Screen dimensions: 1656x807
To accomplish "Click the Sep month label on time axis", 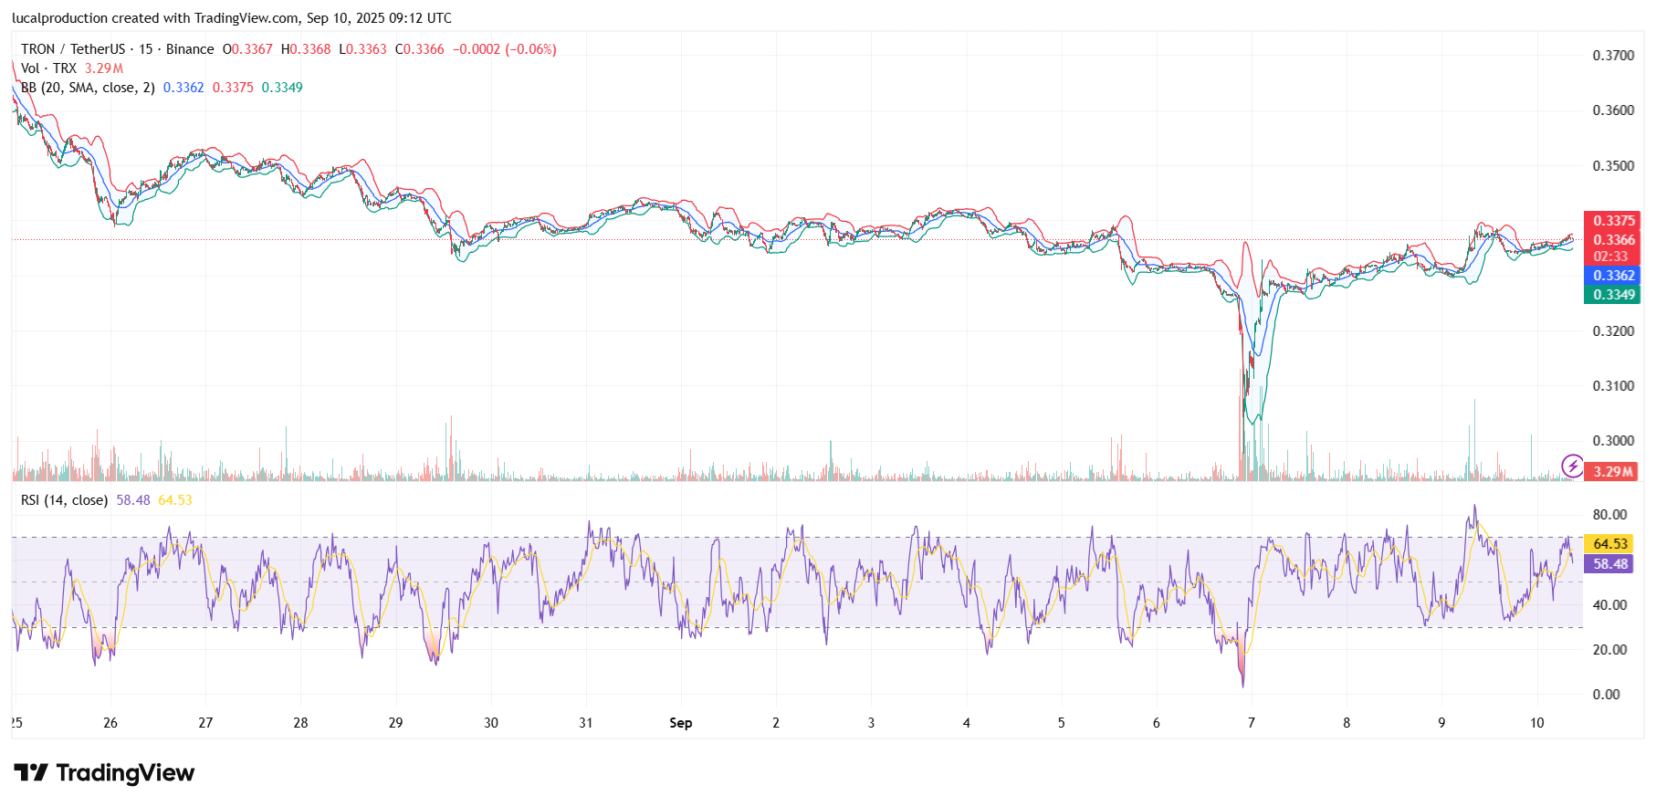I will [x=681, y=723].
